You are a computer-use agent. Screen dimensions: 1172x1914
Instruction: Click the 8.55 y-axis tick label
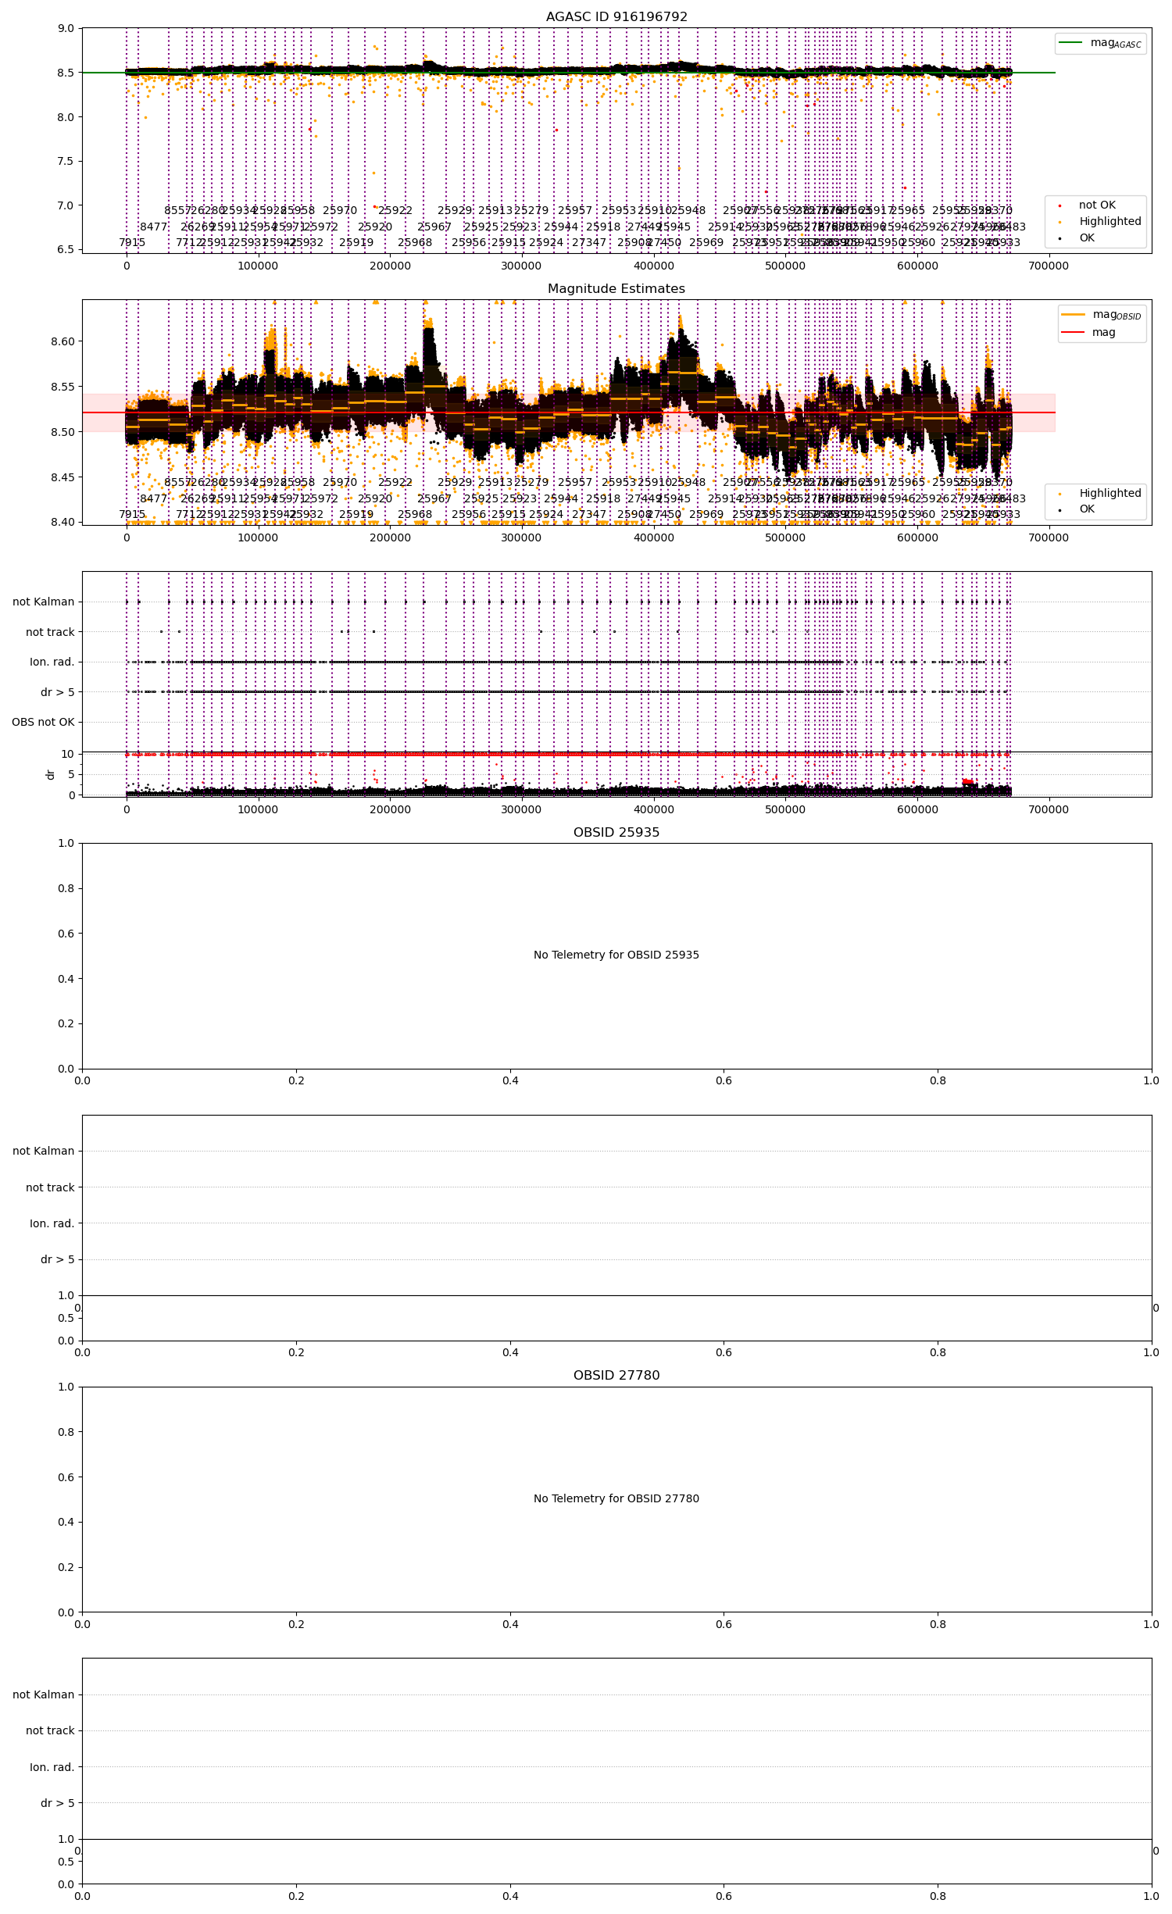(x=63, y=387)
